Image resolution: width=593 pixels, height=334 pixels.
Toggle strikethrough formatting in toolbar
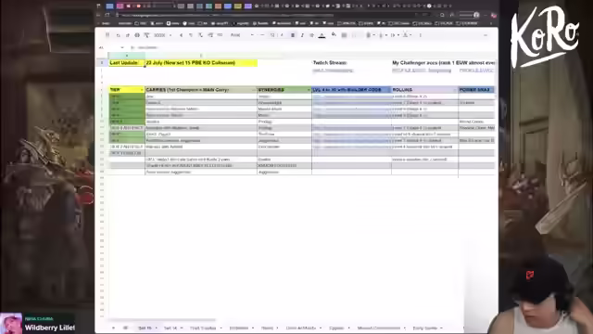[311, 35]
